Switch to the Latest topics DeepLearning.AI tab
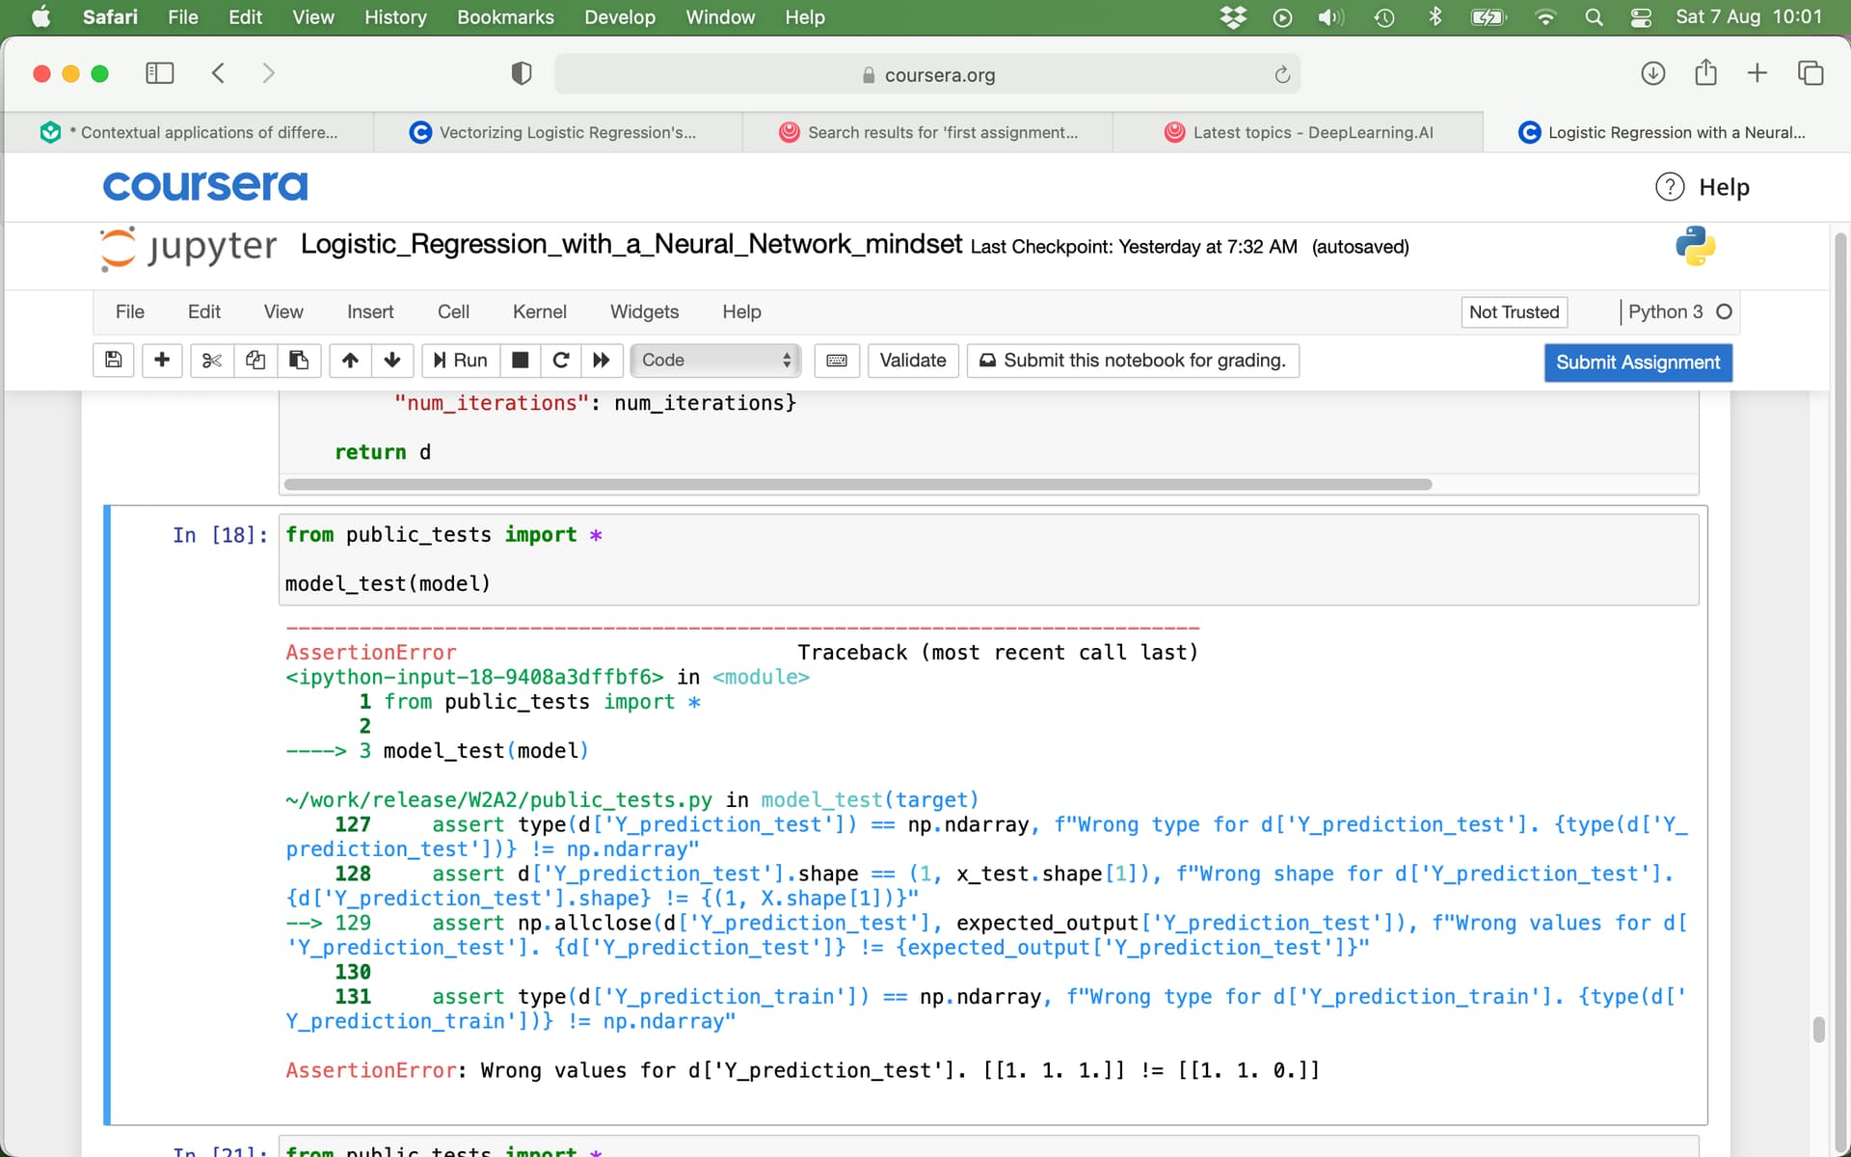The image size is (1851, 1157). [x=1298, y=132]
